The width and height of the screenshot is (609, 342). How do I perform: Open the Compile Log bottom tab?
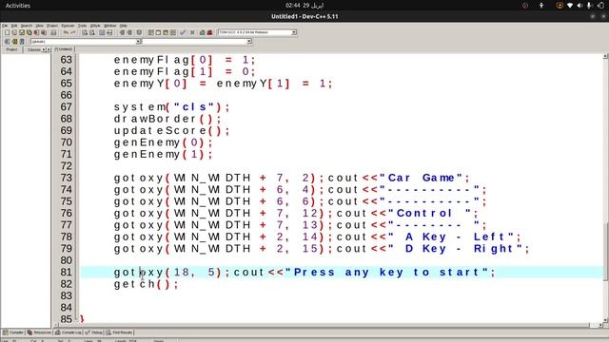tap(68, 332)
